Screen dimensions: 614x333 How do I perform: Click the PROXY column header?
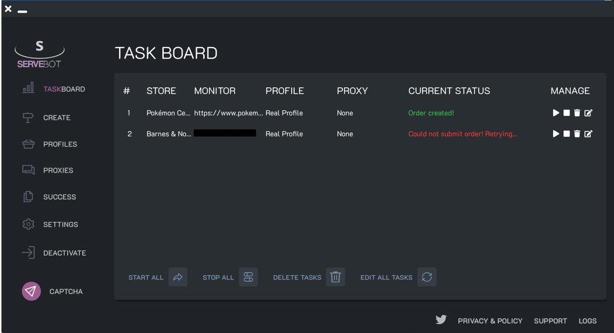(x=352, y=91)
